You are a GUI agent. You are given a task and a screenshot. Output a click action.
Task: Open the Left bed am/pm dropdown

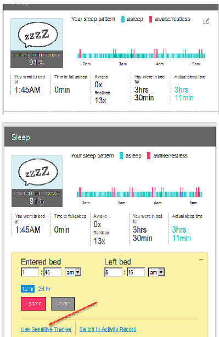coord(156,272)
